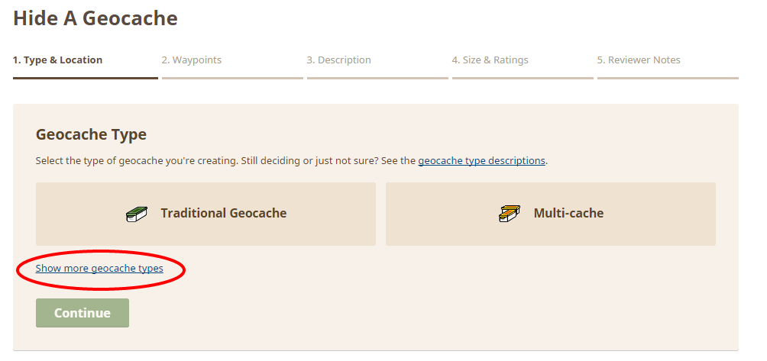The image size is (767, 361).
Task: Go to step 1. Type & Location
Action: 58,60
